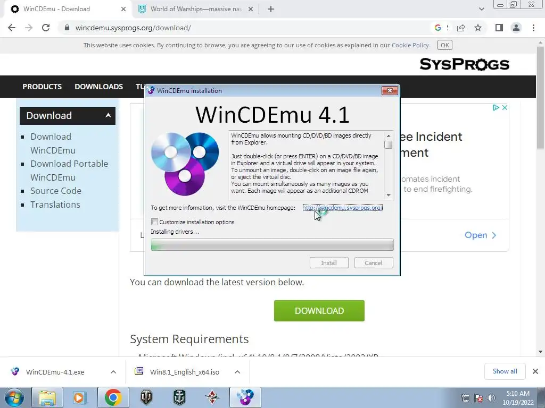The image size is (545, 408).
Task: Collapse the Download sidebar section
Action: coord(108,115)
